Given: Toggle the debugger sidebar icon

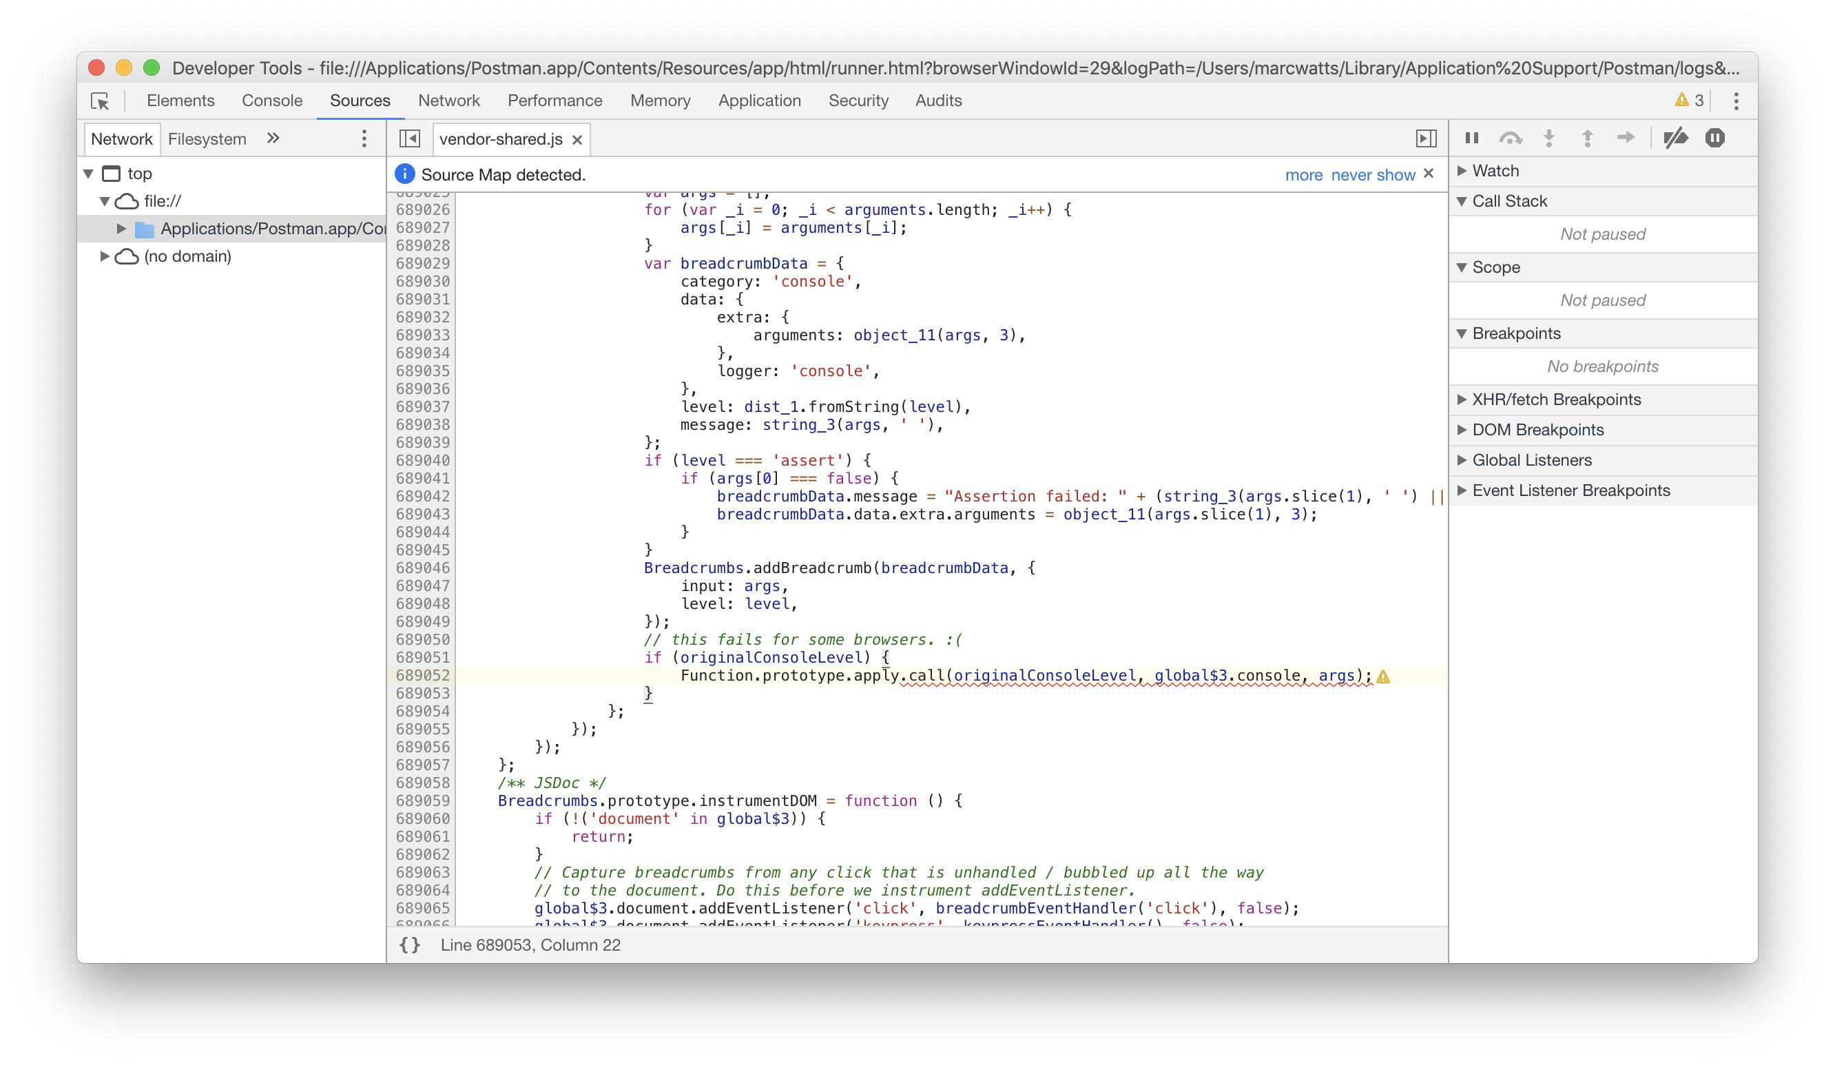Looking at the screenshot, I should (x=1426, y=138).
